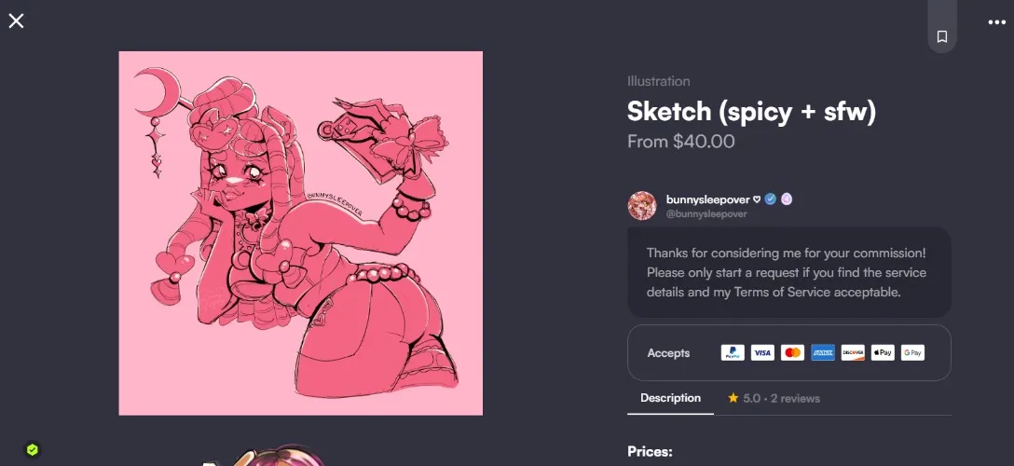
Task: Click the Discover card icon
Action: 853,353
